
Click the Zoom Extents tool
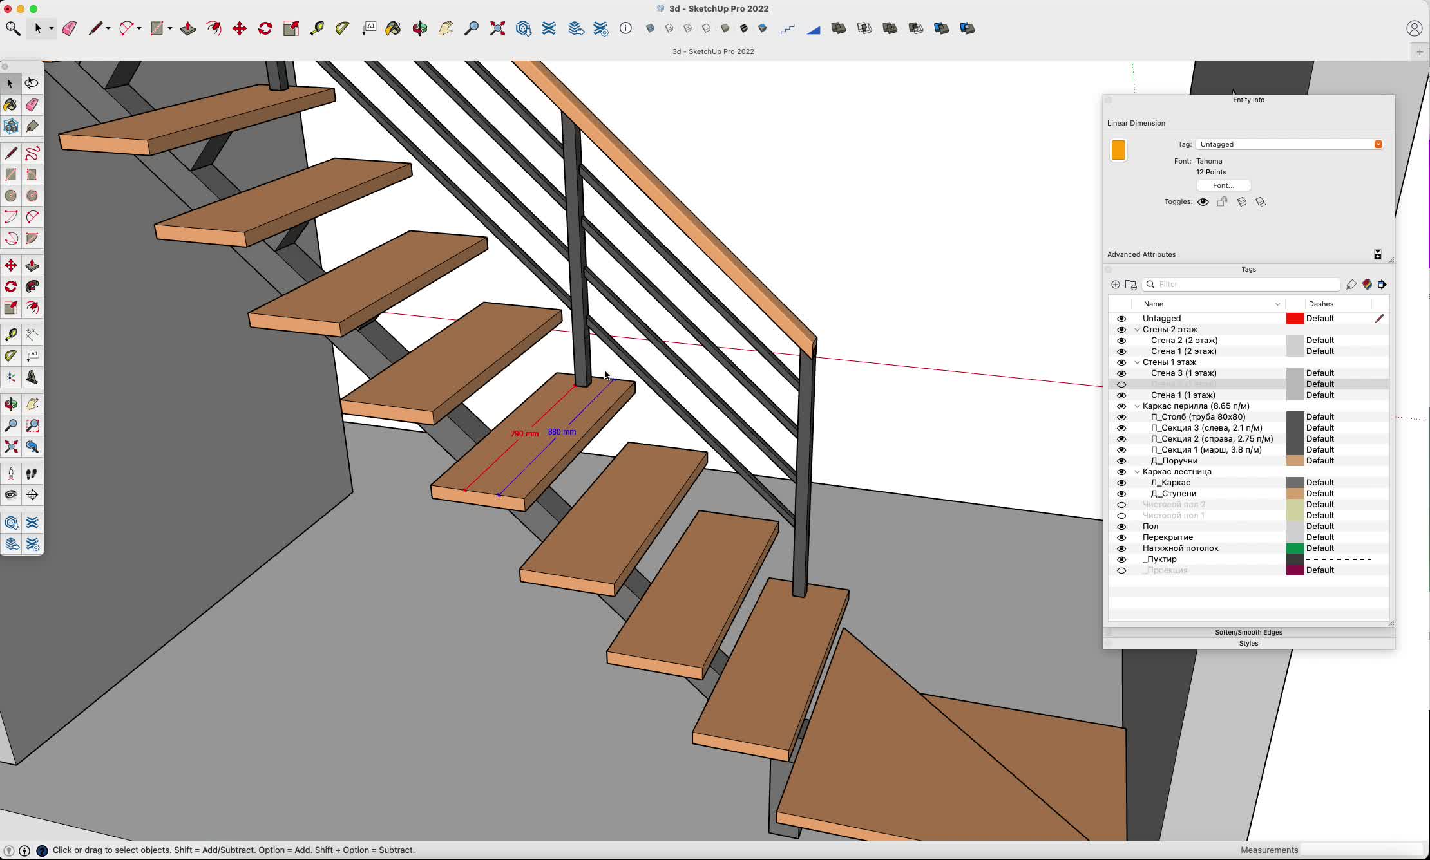(497, 28)
